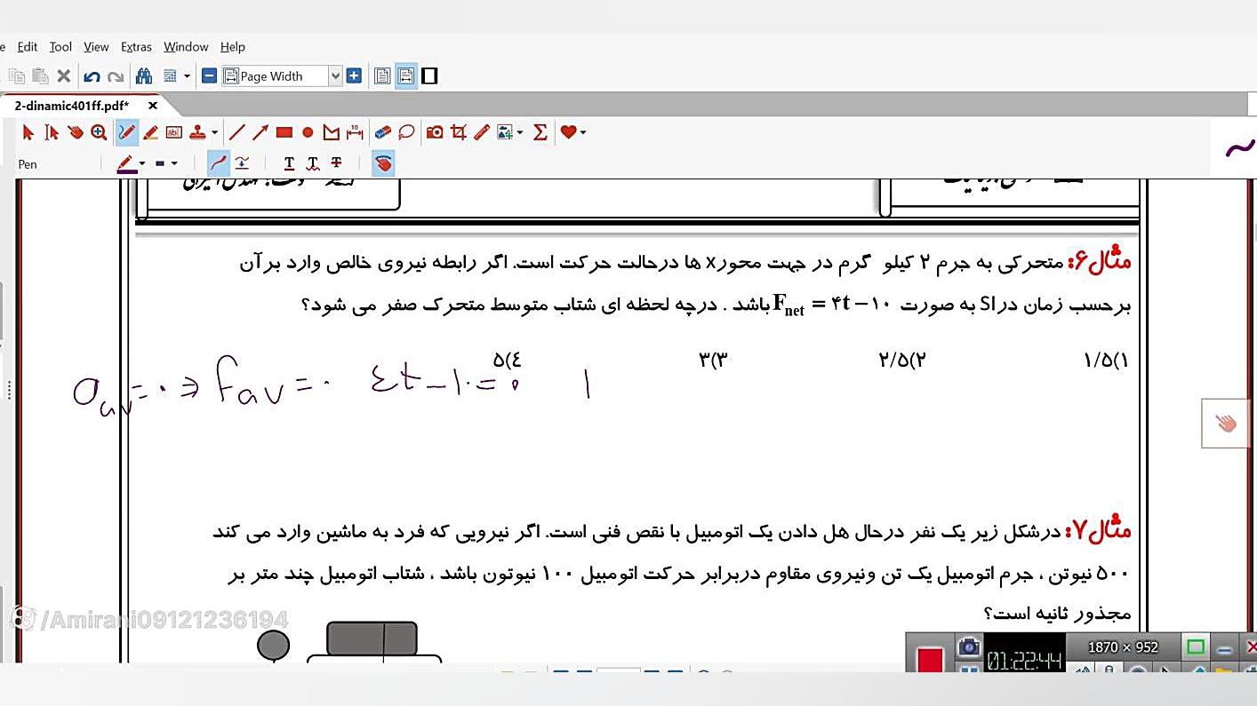Select the red Ellipse shape tool
Image resolution: width=1257 pixels, height=706 pixels.
tap(308, 132)
